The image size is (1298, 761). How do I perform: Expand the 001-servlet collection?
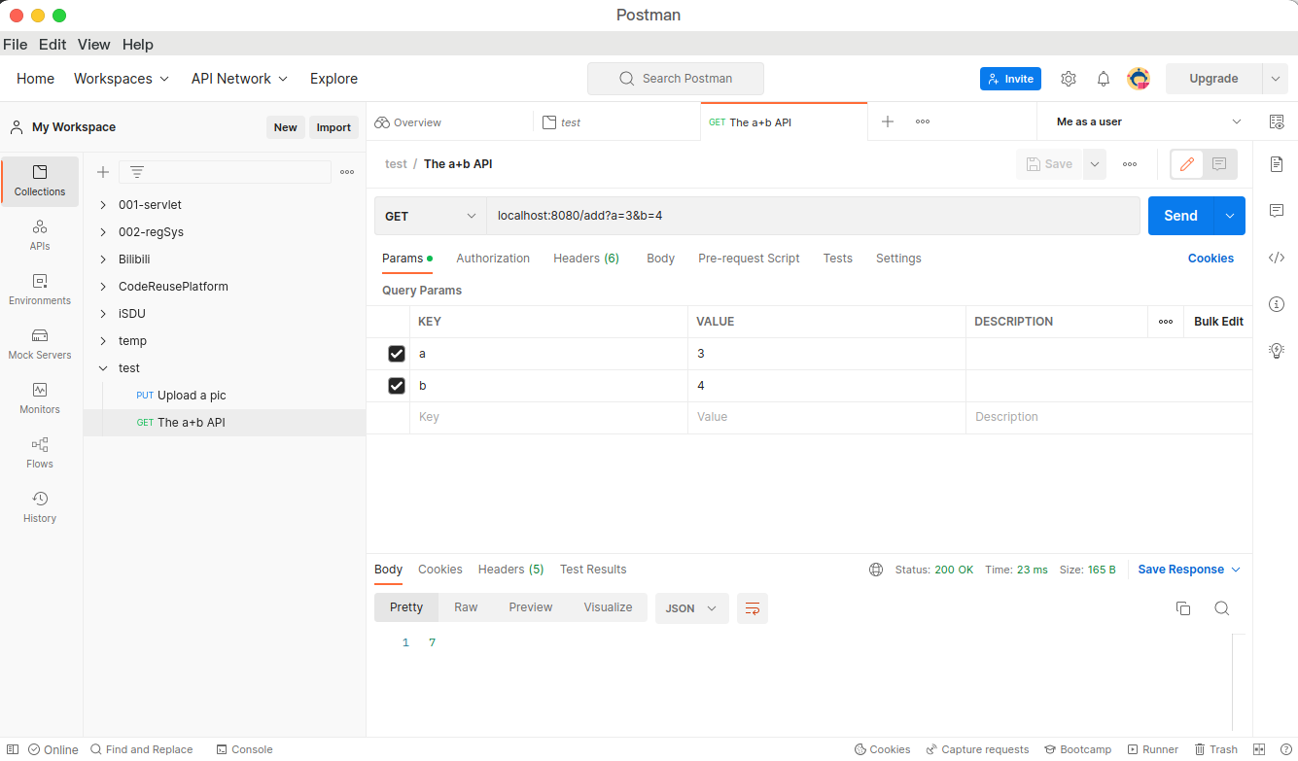(x=104, y=205)
